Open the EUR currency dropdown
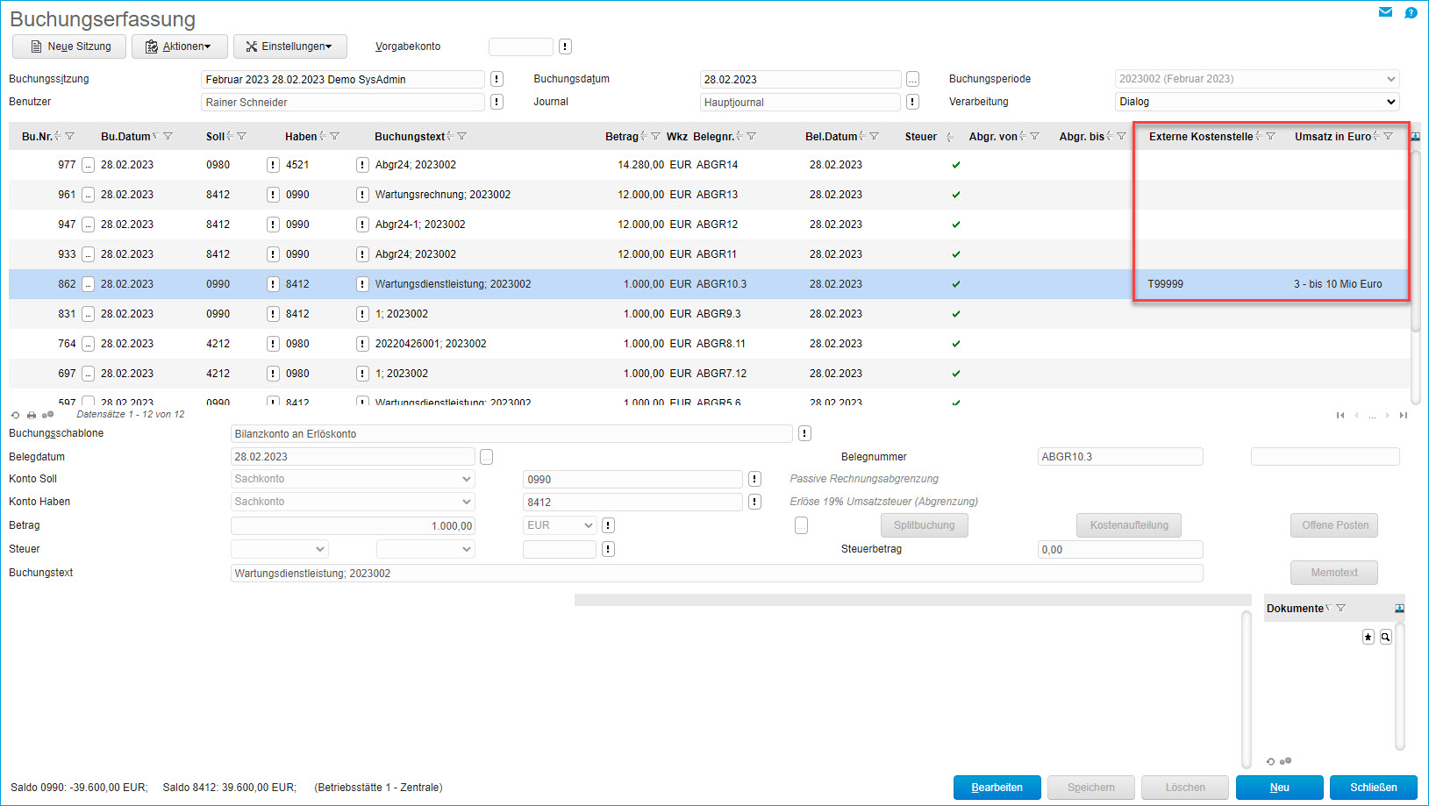Screen dimensions: 1429x806 coord(560,525)
